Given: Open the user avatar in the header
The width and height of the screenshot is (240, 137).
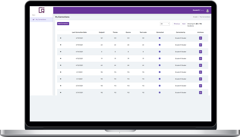Looking at the screenshot, I should [x=207, y=10].
